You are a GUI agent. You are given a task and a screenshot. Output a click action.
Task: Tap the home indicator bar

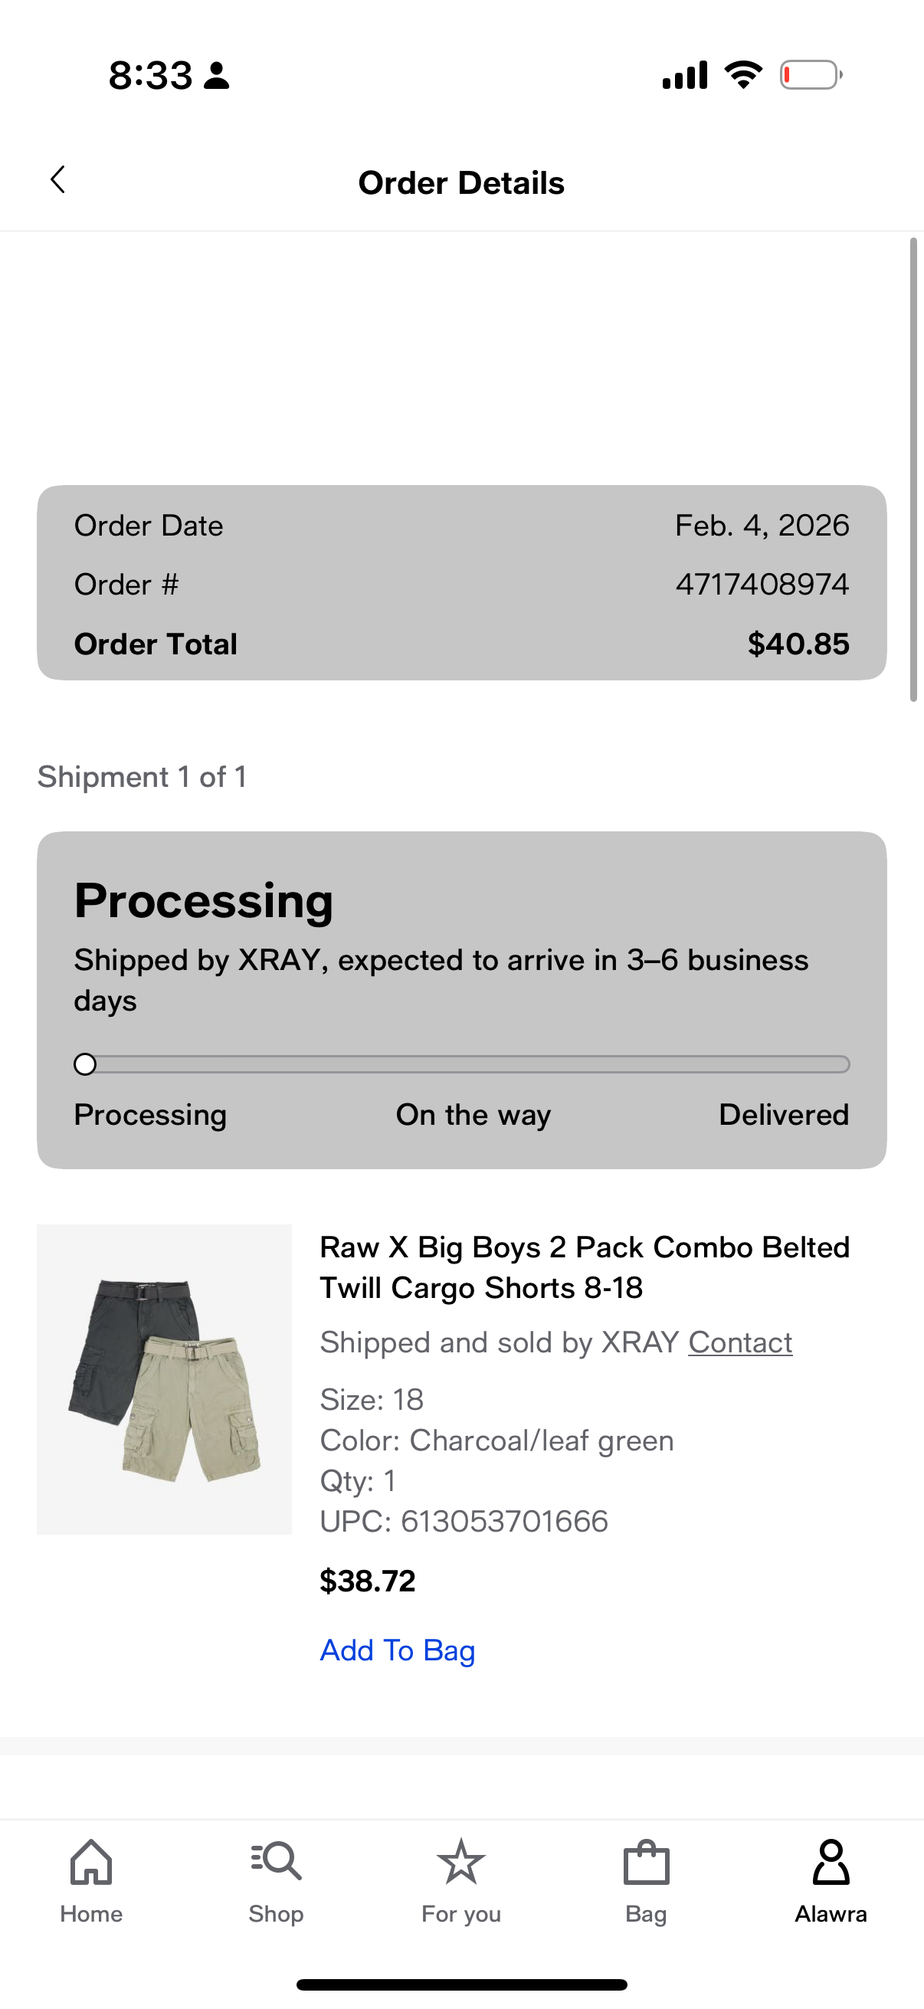pyautogui.click(x=461, y=1984)
